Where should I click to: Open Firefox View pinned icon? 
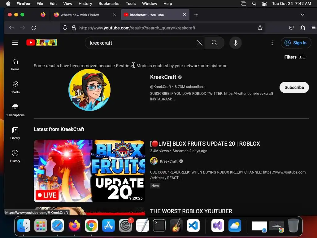(x=43, y=15)
